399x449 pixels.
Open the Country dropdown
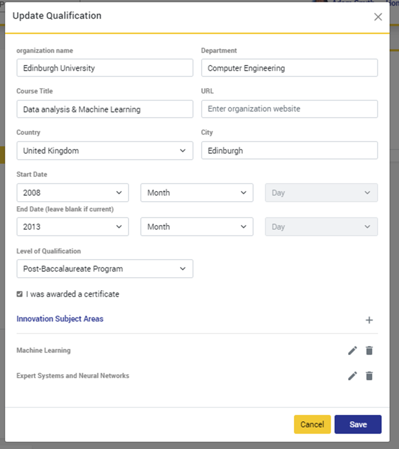105,151
